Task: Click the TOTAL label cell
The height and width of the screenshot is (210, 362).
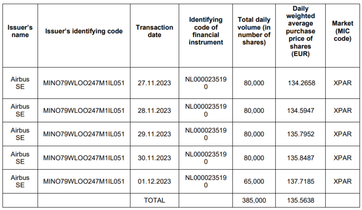Action: coord(154,200)
